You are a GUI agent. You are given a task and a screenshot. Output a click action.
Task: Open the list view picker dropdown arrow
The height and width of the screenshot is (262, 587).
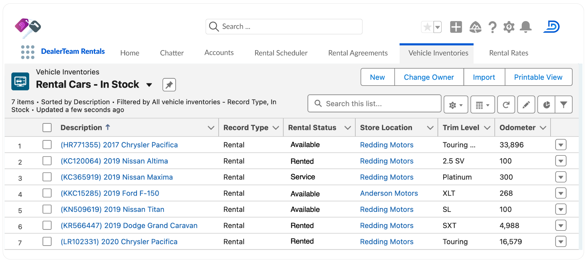point(149,85)
